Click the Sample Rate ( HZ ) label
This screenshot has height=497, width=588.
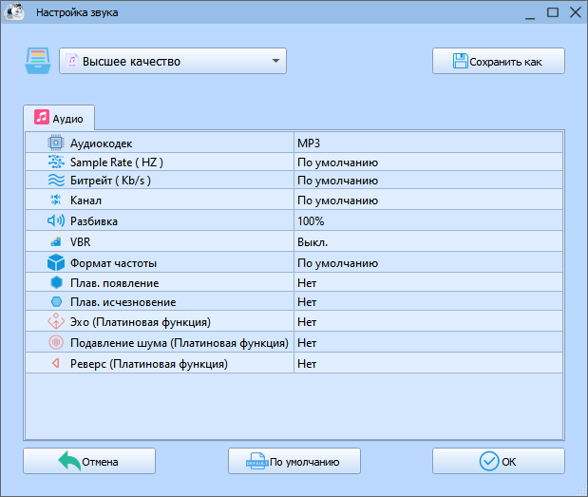pos(117,162)
